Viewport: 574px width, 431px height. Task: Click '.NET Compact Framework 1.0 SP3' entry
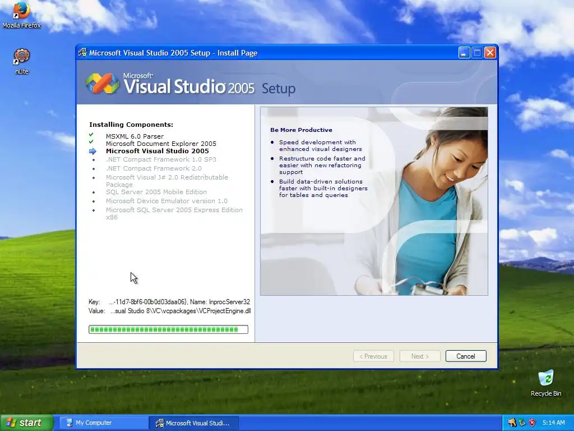(161, 159)
